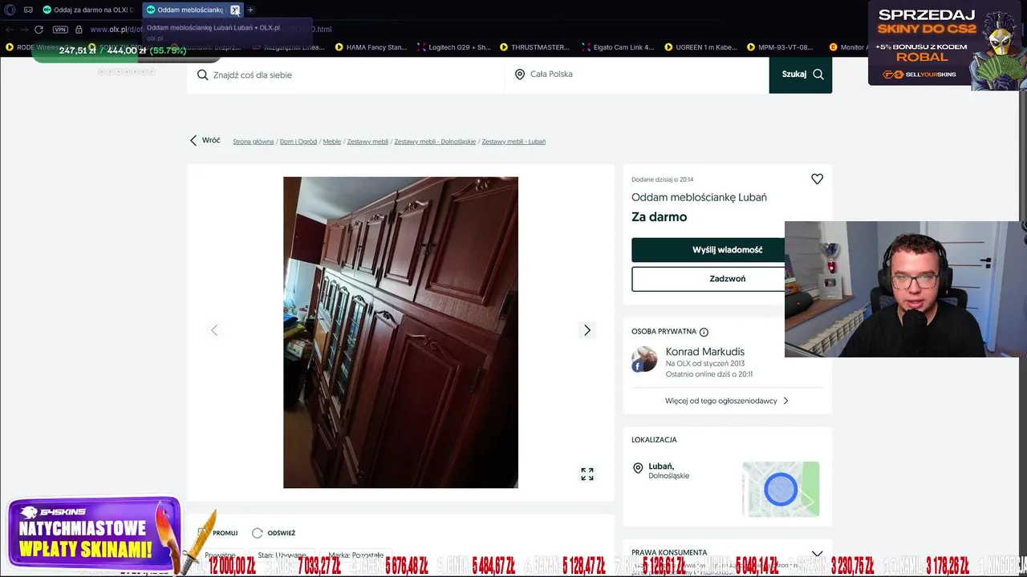Click the search magnifier icon in search field
Viewport: 1027px width, 577px height.
coord(202,75)
